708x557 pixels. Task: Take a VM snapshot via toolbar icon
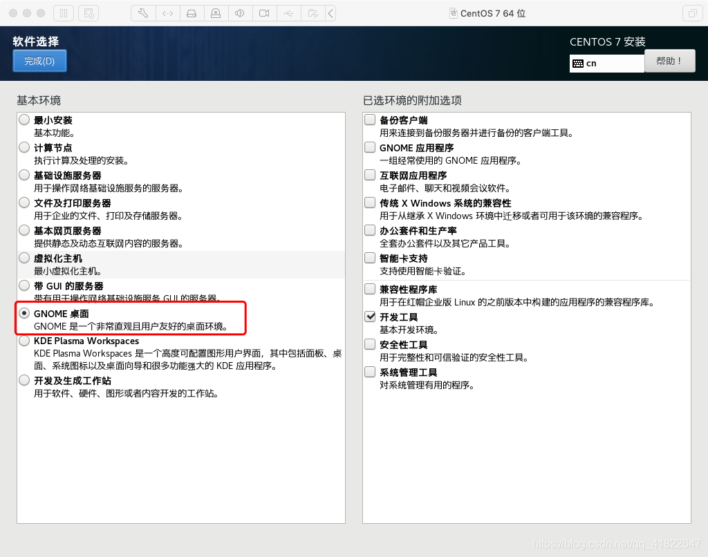coord(88,13)
